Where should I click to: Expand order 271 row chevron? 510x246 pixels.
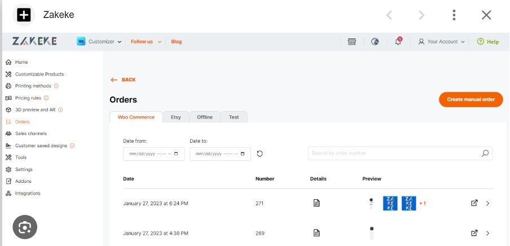pyautogui.click(x=487, y=203)
